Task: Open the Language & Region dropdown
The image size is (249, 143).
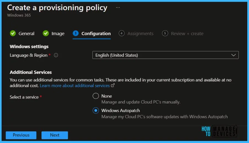Action: coord(165,55)
